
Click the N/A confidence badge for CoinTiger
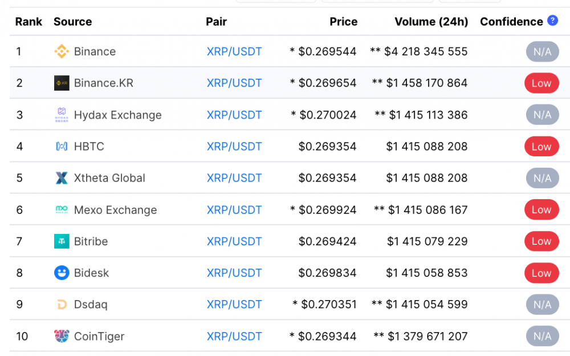[x=543, y=337]
